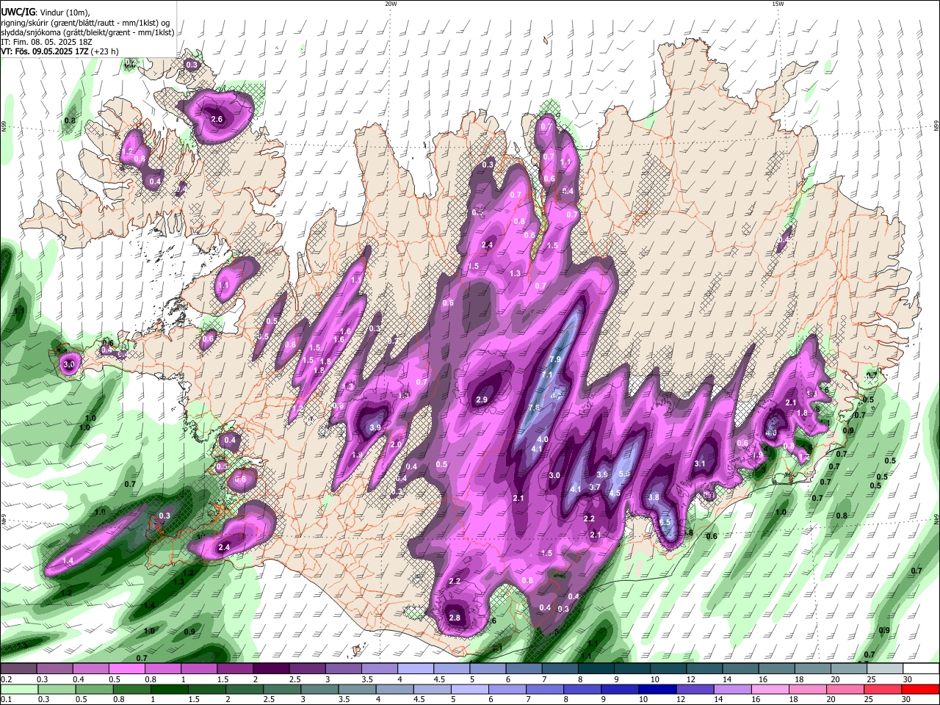Click the bright pink swatch above snow legend 0.5
This screenshot has height=705, width=940.
click(x=126, y=668)
